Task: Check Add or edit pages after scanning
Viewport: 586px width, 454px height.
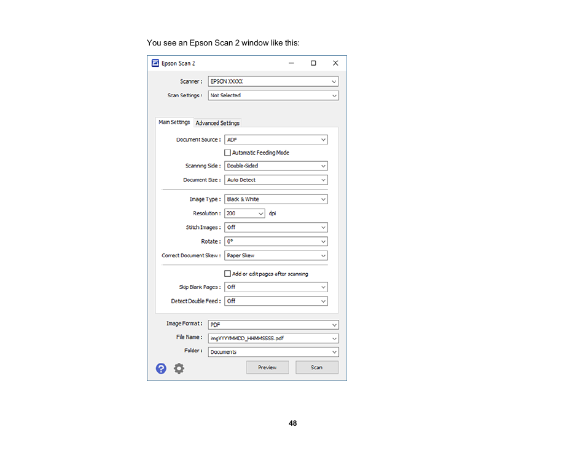Action: tap(228, 274)
